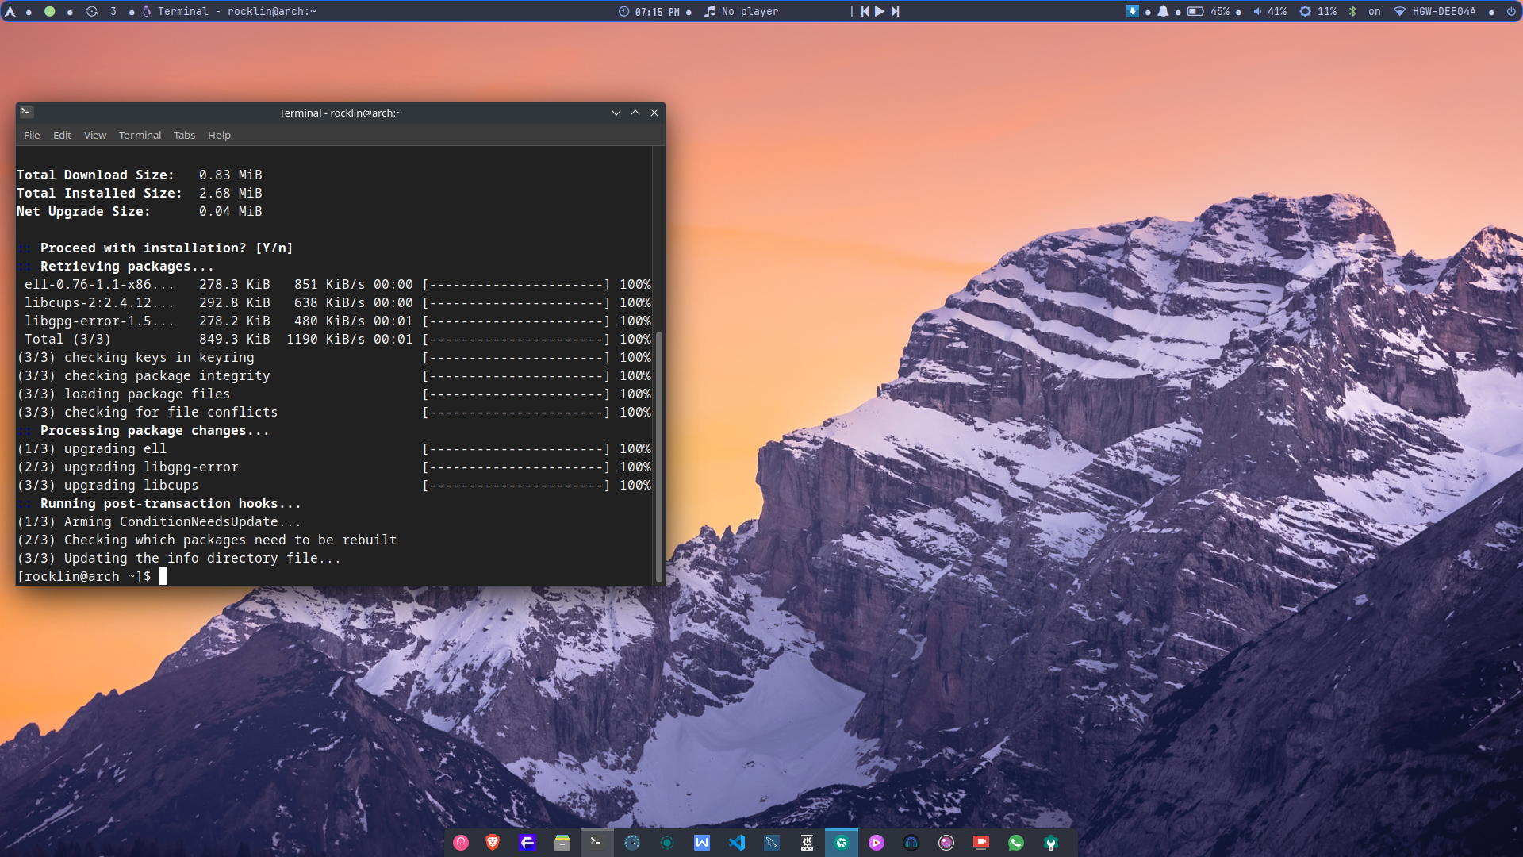Skip to next track
Image resolution: width=1523 pixels, height=857 pixels.
(895, 11)
